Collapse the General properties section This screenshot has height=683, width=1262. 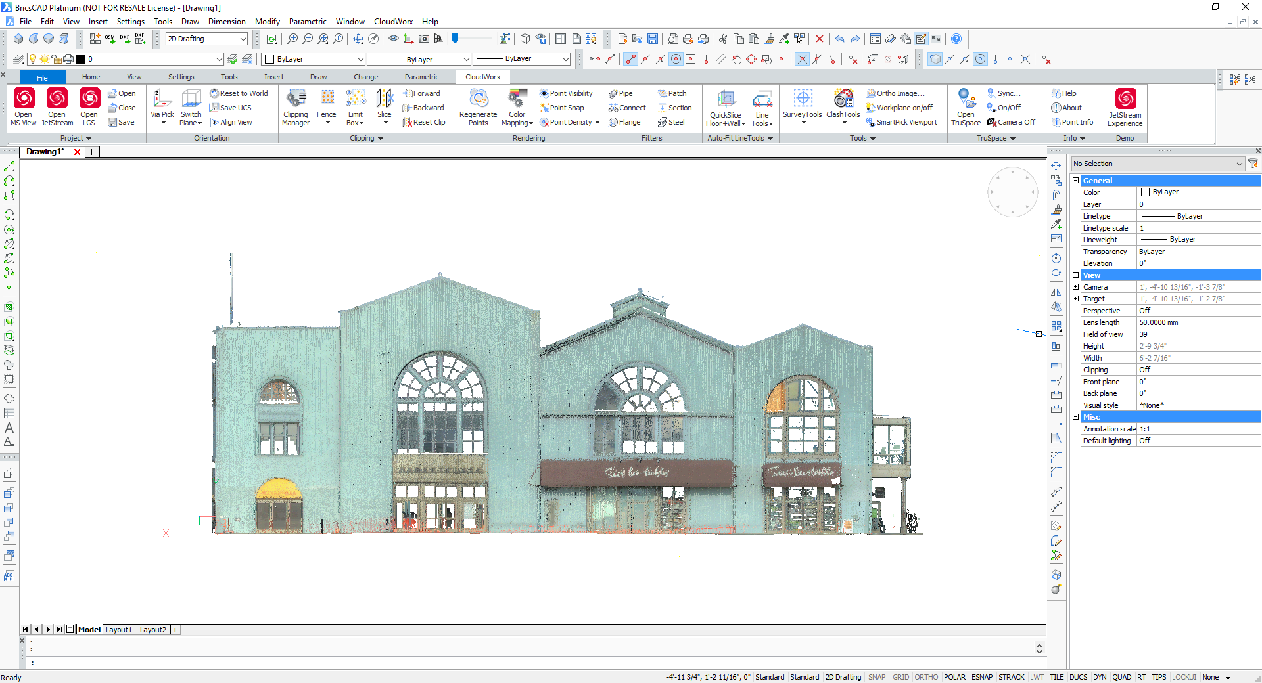coord(1076,181)
